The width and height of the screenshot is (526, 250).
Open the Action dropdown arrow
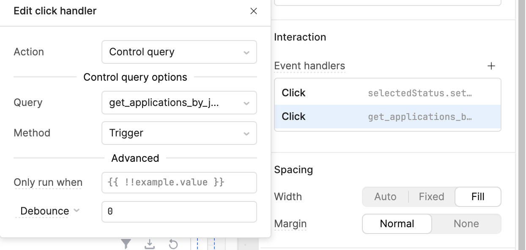pyautogui.click(x=247, y=52)
